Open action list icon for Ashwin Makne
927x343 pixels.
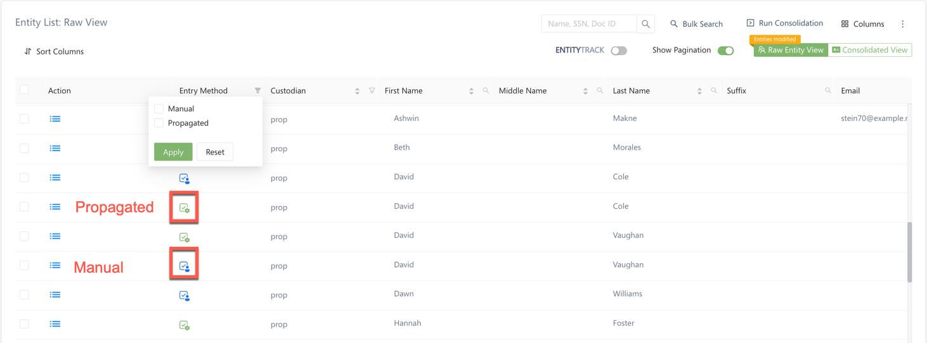tap(55, 119)
